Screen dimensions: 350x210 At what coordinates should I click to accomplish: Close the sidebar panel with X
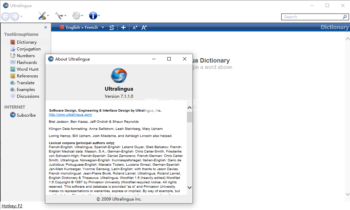(45, 27)
